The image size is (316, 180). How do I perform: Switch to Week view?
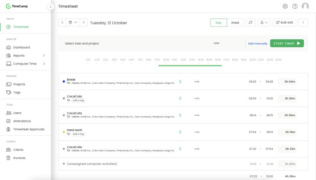(235, 23)
